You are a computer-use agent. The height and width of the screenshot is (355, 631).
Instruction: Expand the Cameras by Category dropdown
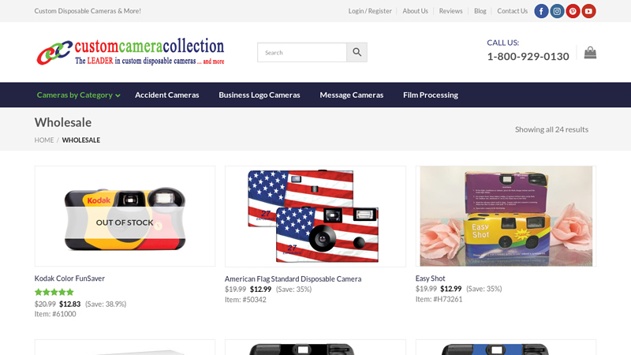coord(78,95)
